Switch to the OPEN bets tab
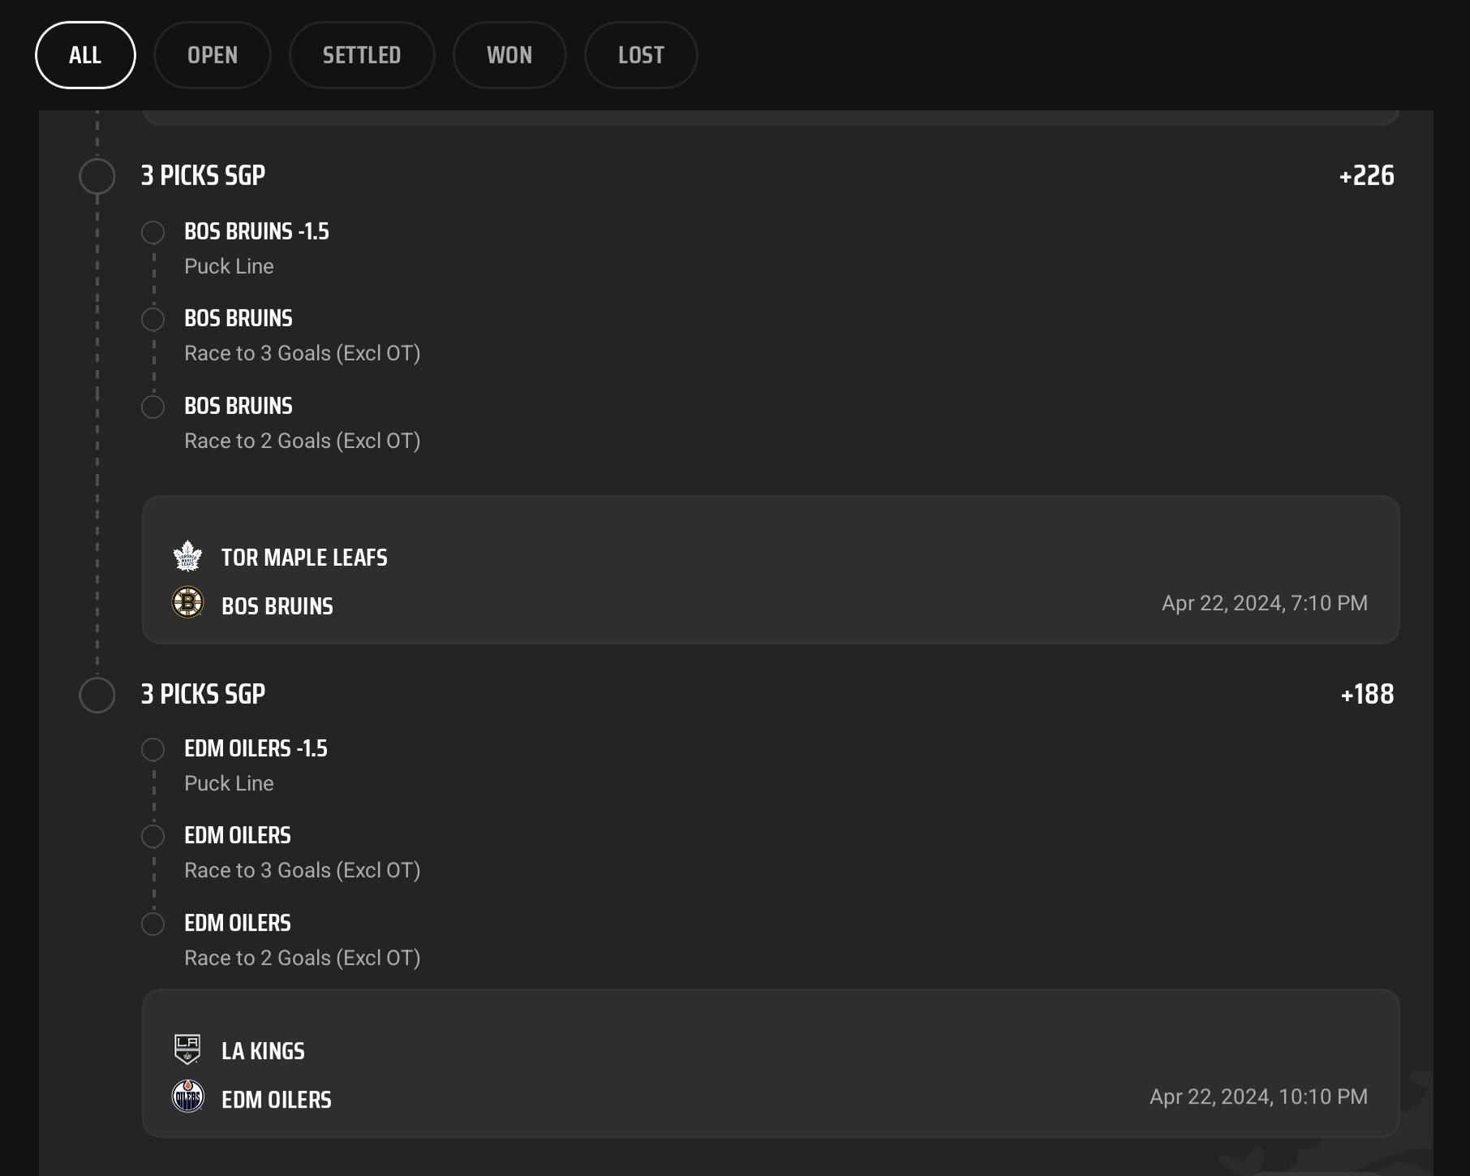The height and width of the screenshot is (1176, 1470). 213,55
